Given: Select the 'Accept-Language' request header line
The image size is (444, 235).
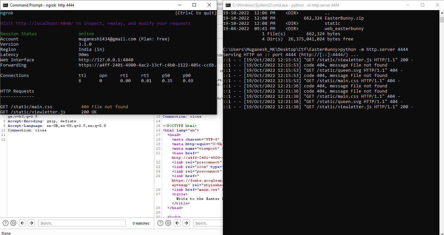Looking at the screenshot, I should coord(57,125).
